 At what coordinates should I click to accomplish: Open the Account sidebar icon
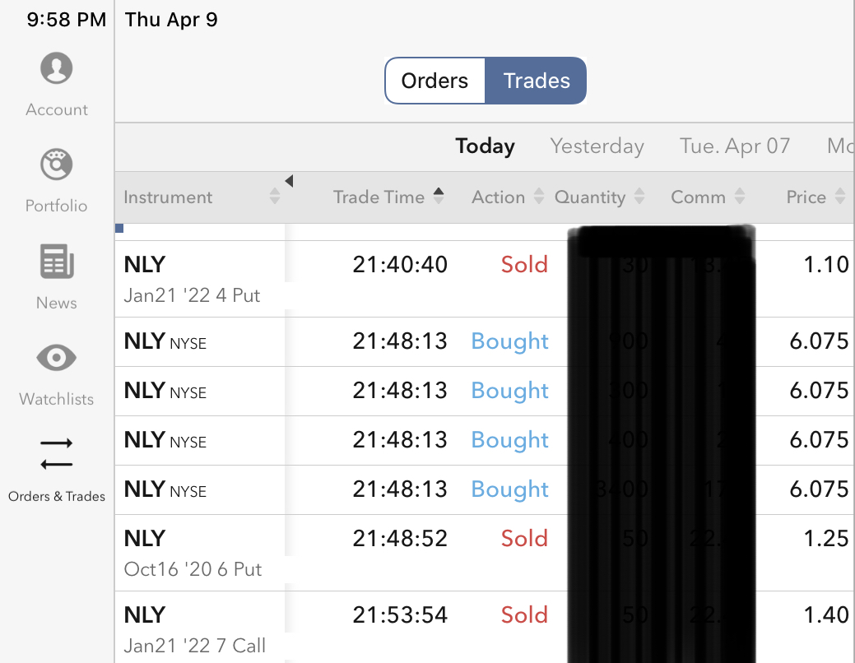click(57, 68)
